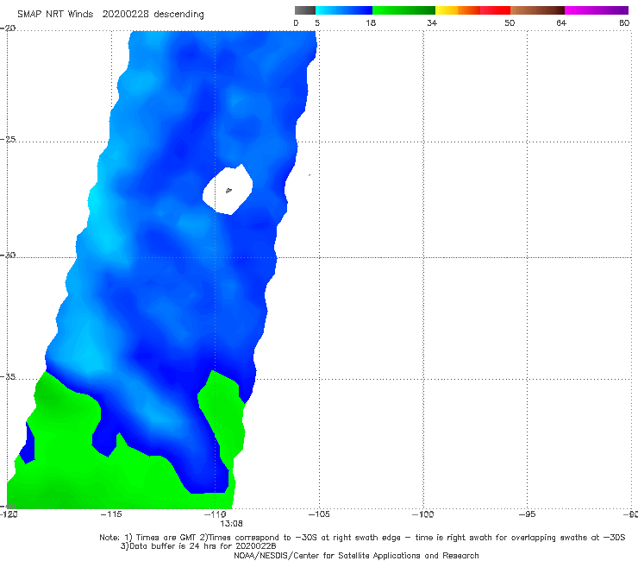
Task: Click longitude label -95
Action: (527, 514)
